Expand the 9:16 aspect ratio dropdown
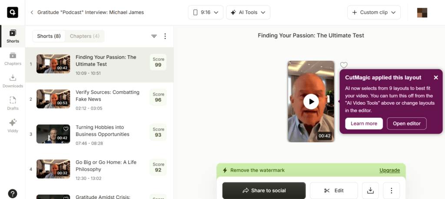The height and width of the screenshot is (199, 445). pyautogui.click(x=206, y=13)
